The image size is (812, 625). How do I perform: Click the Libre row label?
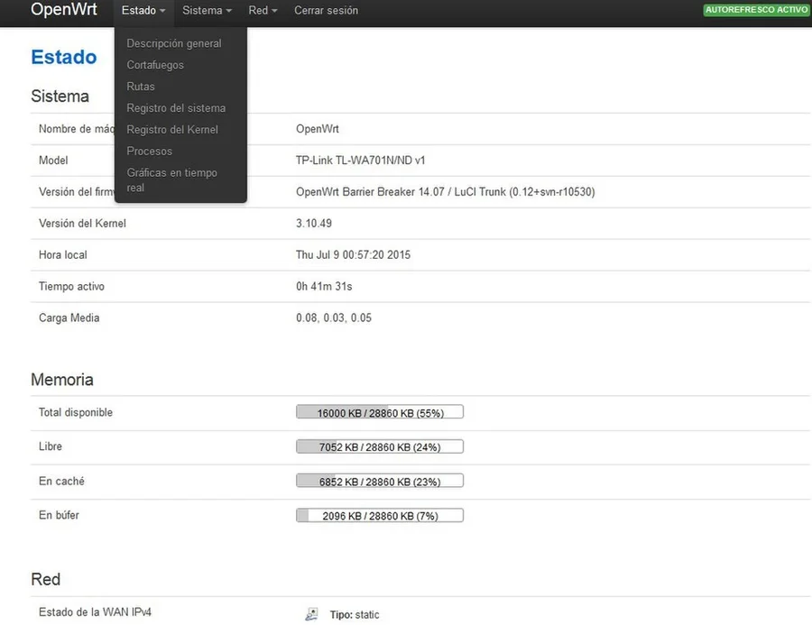click(x=51, y=446)
